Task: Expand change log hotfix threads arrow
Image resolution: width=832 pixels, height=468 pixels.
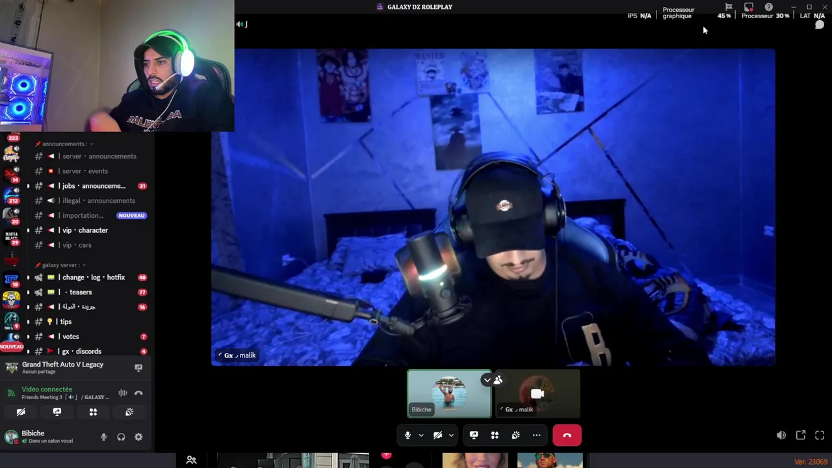Action: tap(27, 278)
